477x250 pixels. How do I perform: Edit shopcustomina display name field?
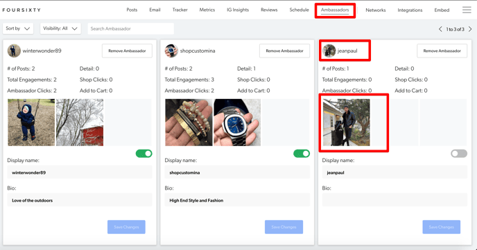click(237, 172)
